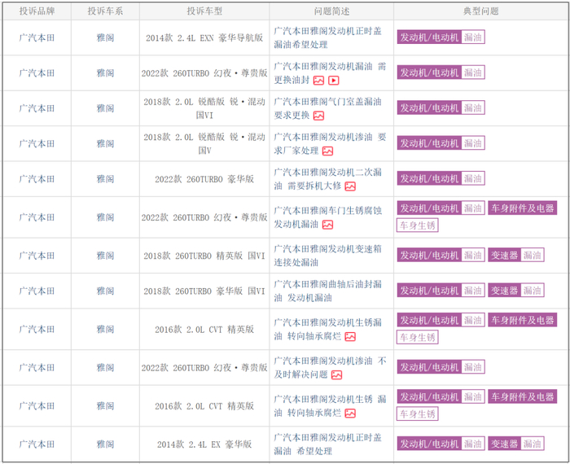Open complaint 广汽本田雅阁发动机正时盖漏油希望处理 in EXN row
Viewport: 570px width, 464px height.
(x=327, y=37)
